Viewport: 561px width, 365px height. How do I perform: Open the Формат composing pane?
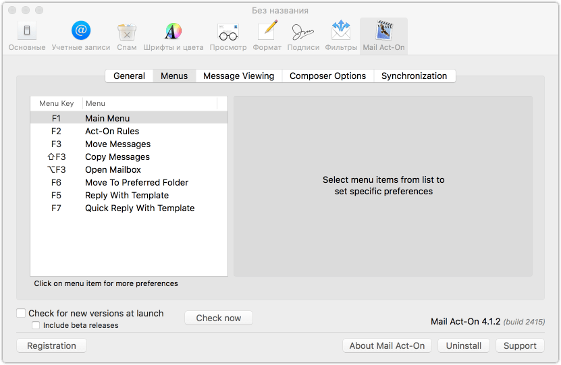point(267,36)
